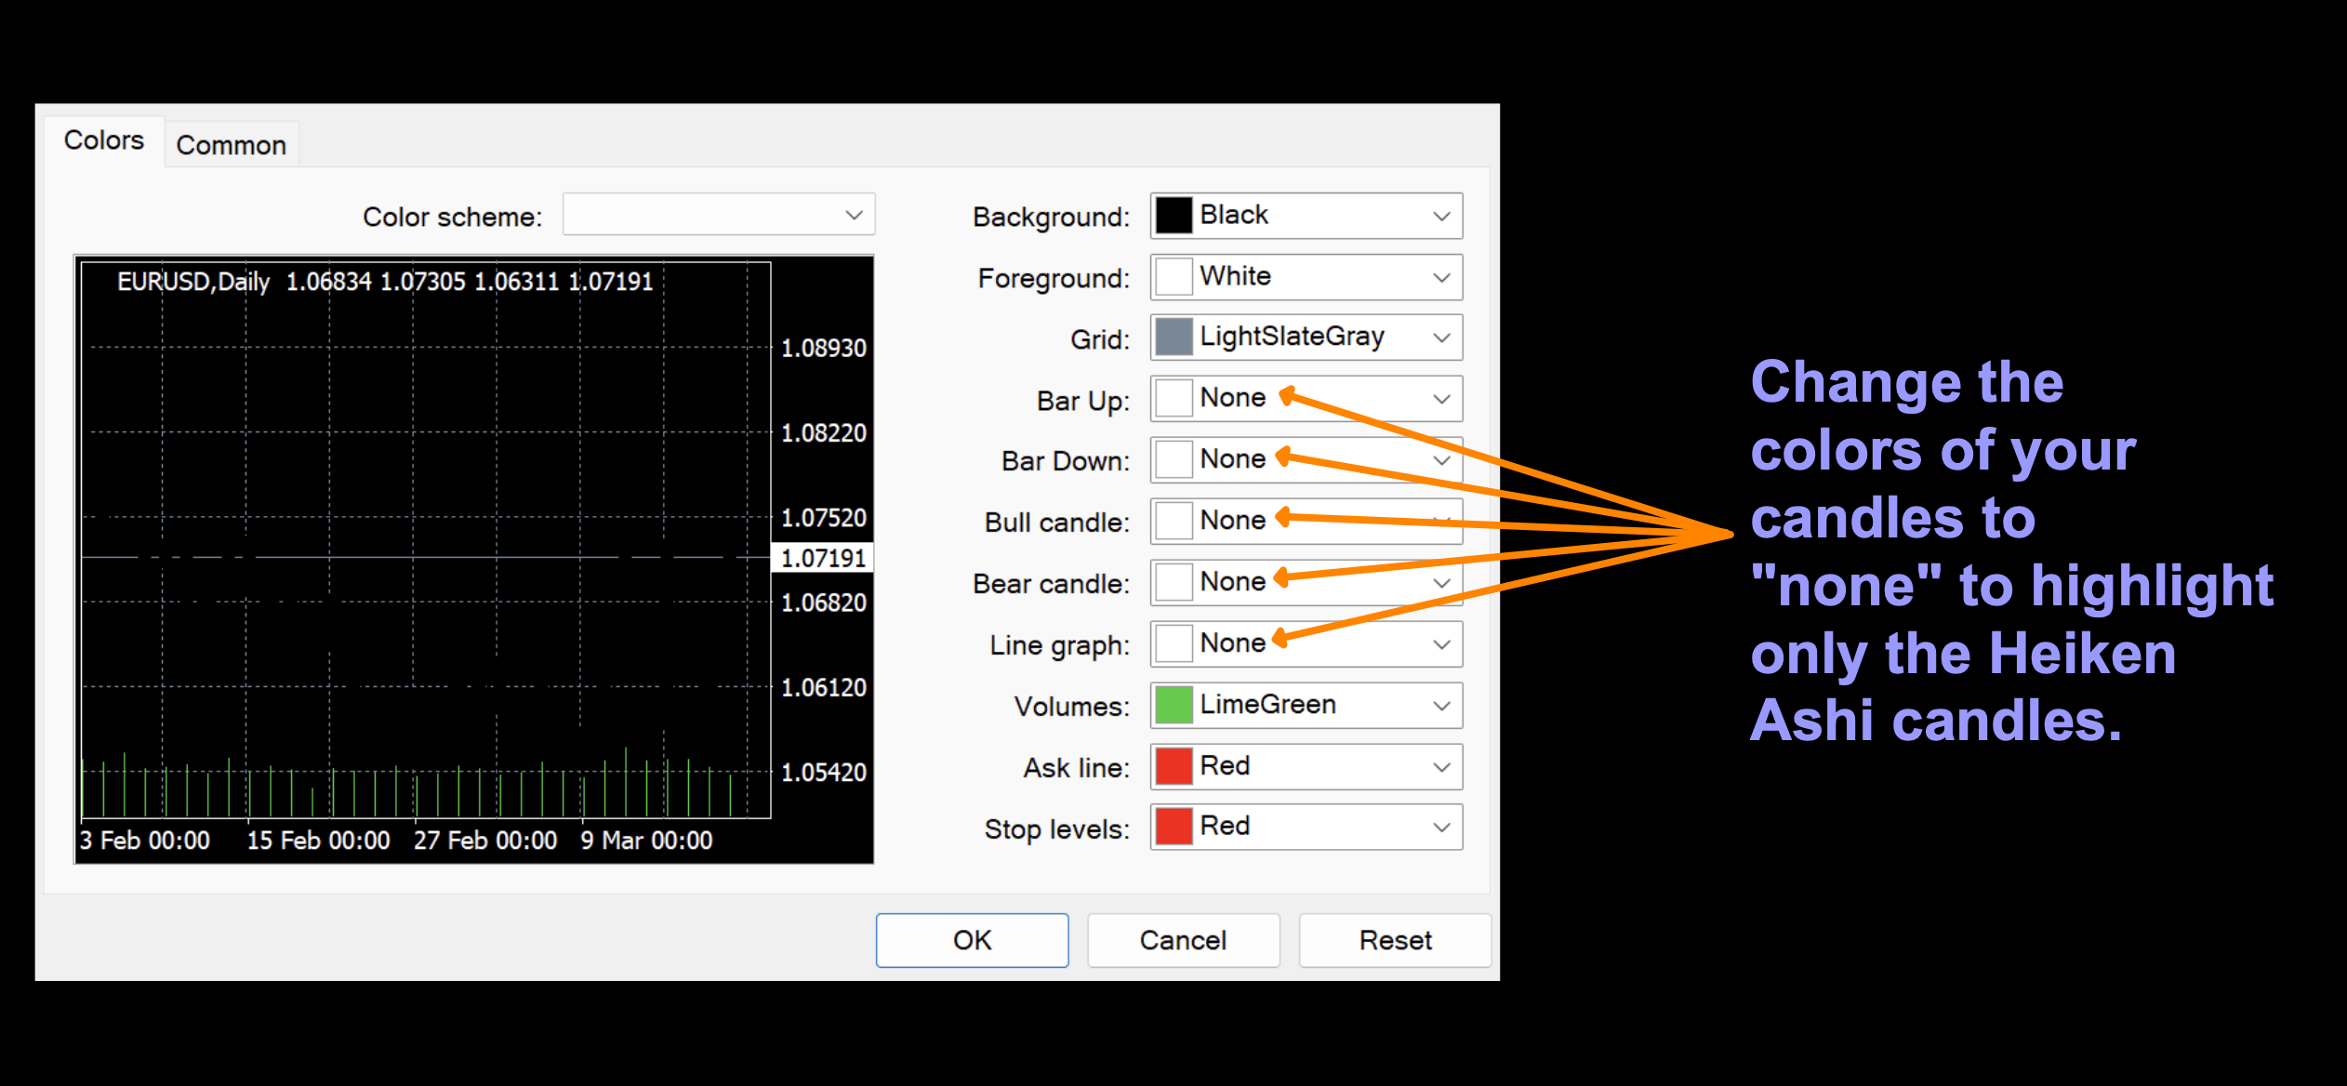Expand the Background color dropdown
Image resolution: width=2347 pixels, height=1086 pixels.
[x=1441, y=217]
